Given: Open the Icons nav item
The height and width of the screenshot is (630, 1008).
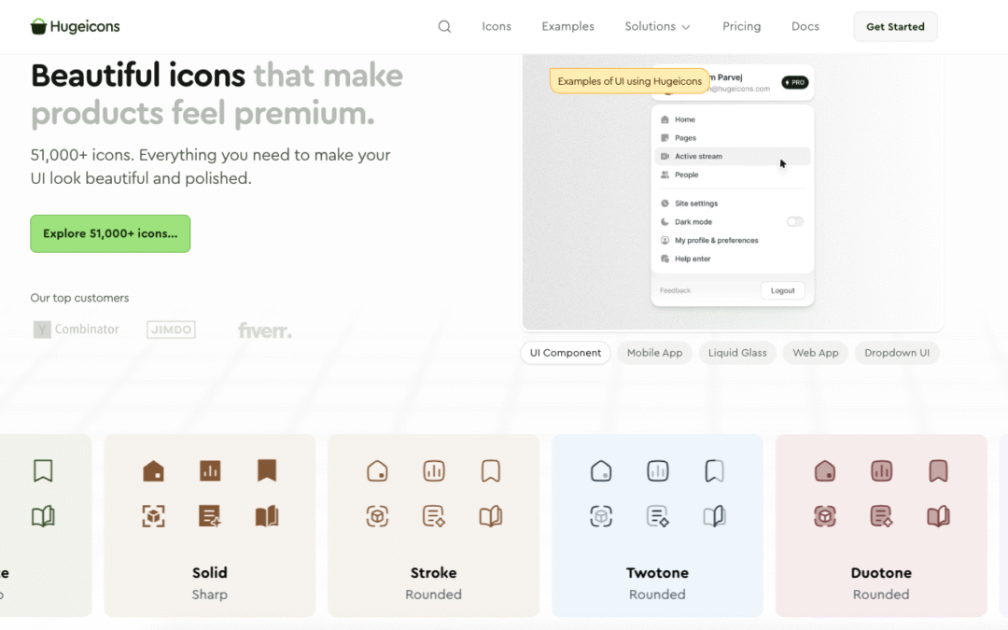Looking at the screenshot, I should pos(497,26).
